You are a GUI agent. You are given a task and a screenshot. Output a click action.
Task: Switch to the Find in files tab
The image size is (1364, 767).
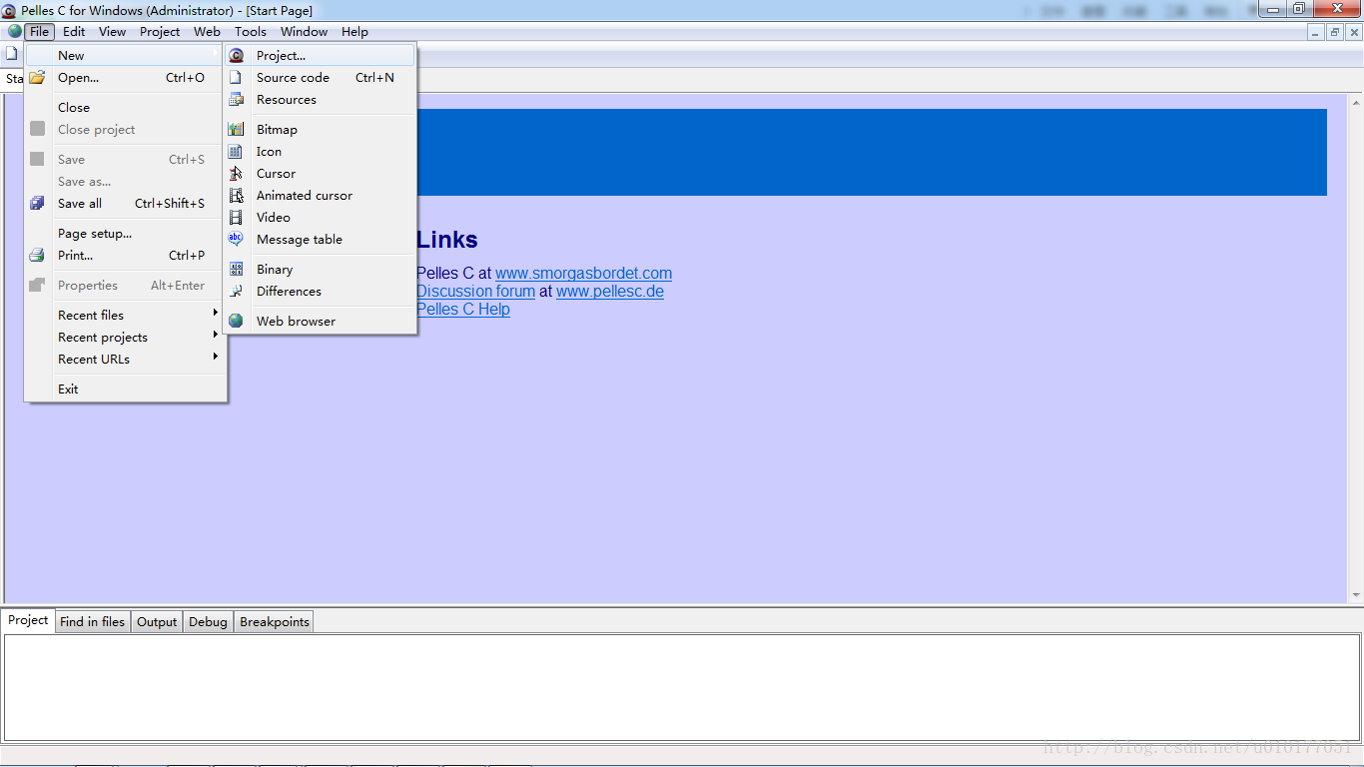(92, 621)
